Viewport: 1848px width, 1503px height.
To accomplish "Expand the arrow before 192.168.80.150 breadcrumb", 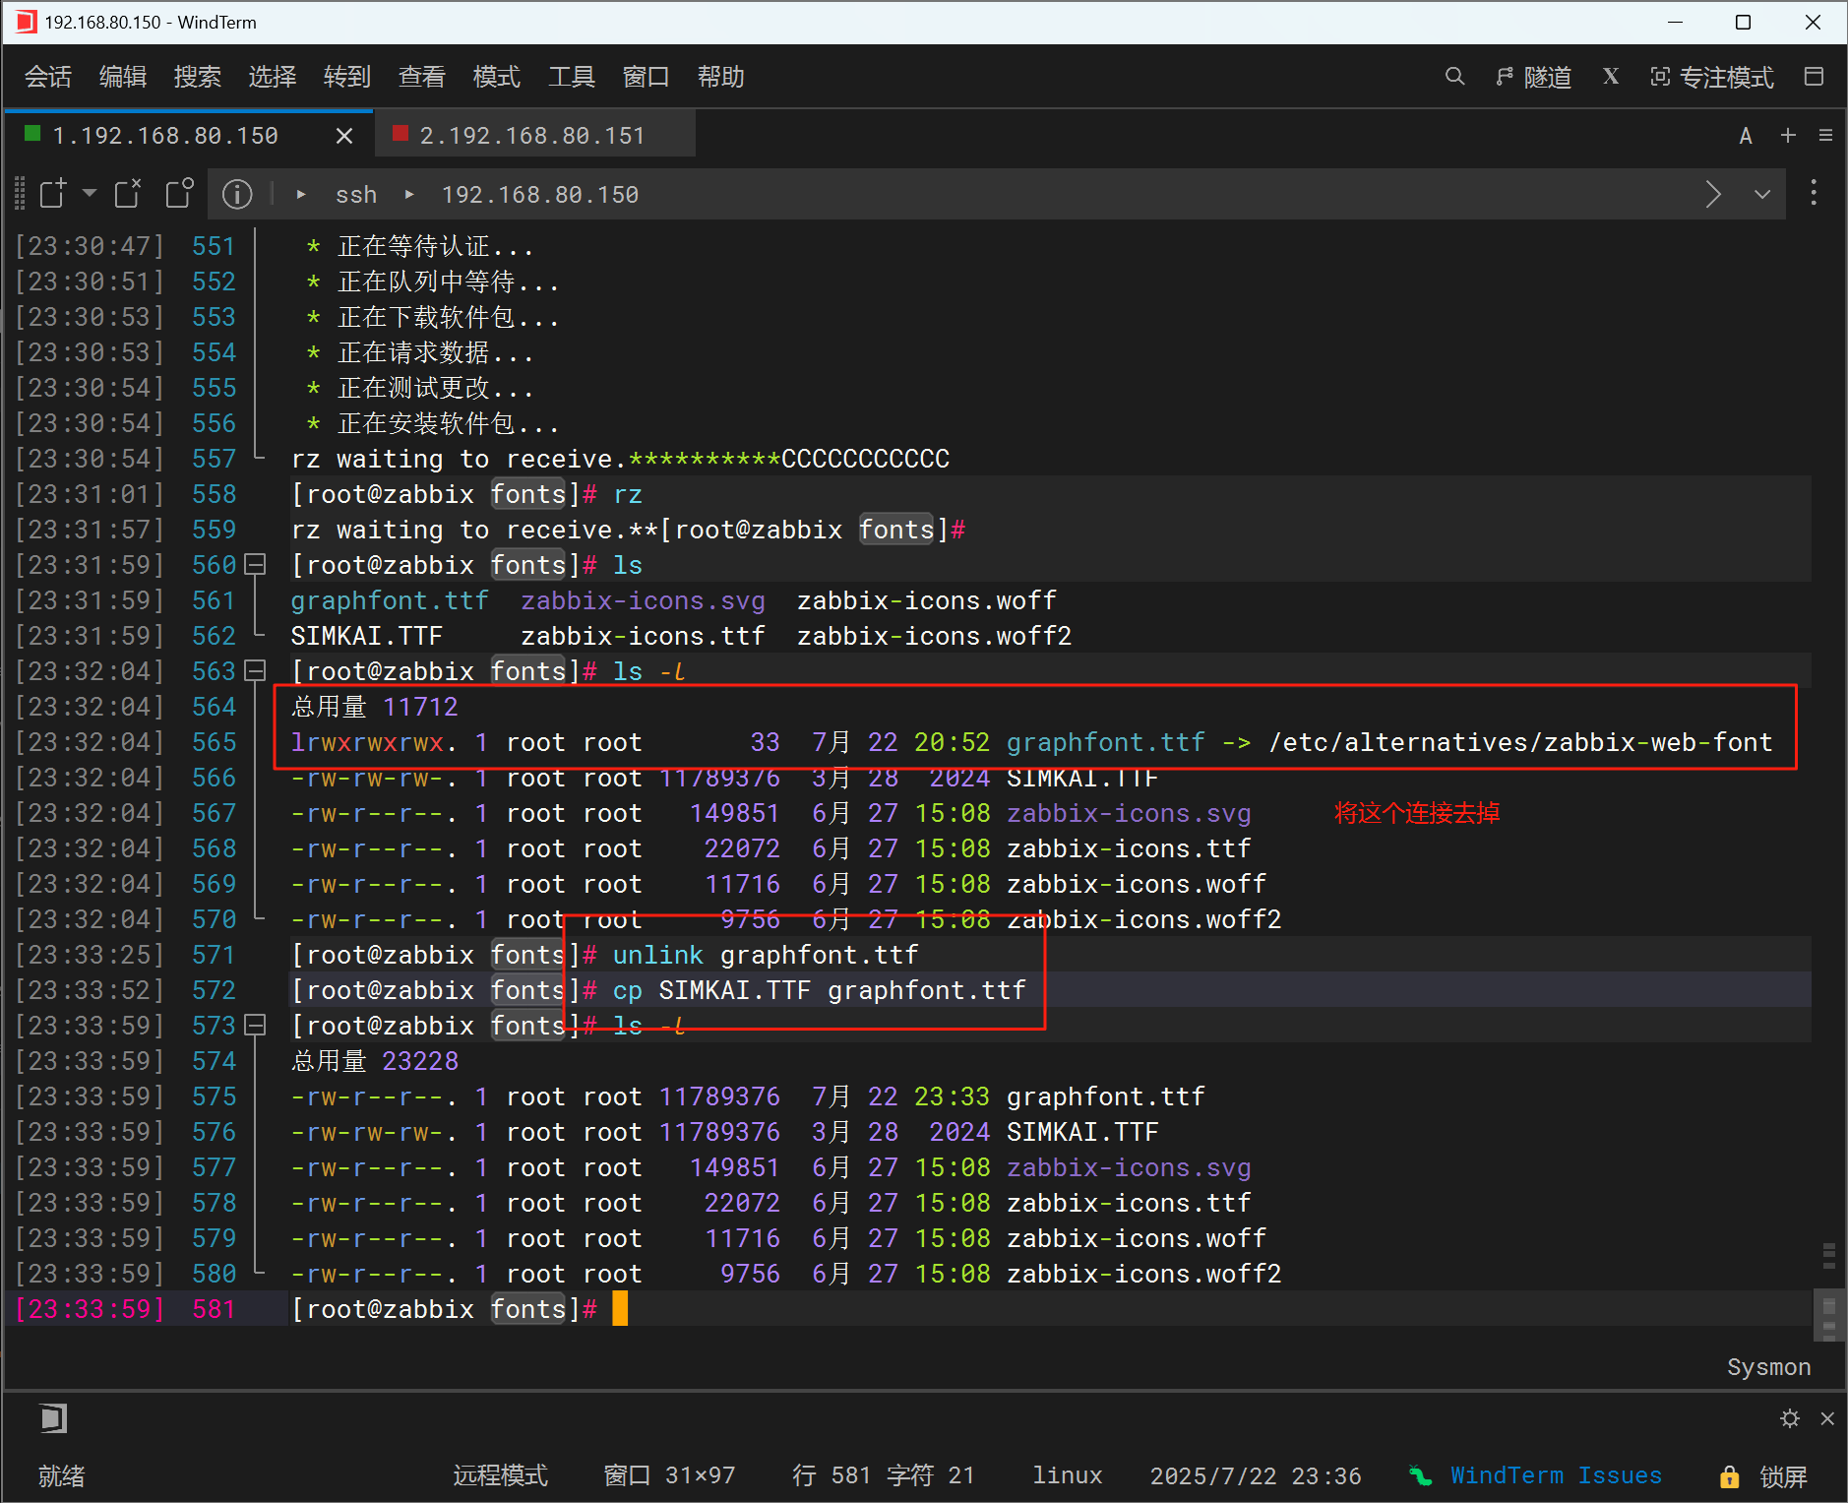I will 409,195.
